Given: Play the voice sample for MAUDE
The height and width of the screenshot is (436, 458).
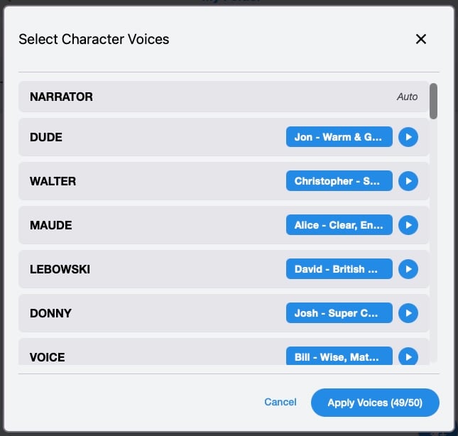Looking at the screenshot, I should point(408,225).
